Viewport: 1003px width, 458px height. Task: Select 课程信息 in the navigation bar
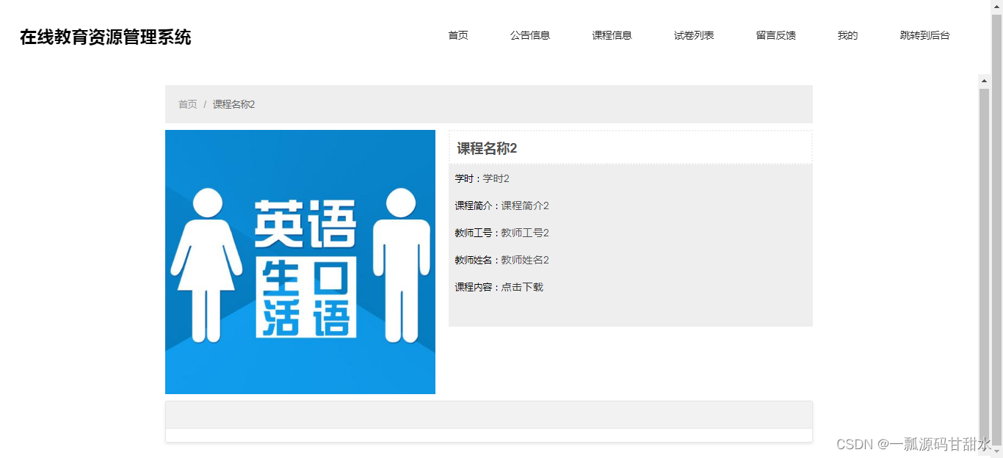tap(611, 35)
